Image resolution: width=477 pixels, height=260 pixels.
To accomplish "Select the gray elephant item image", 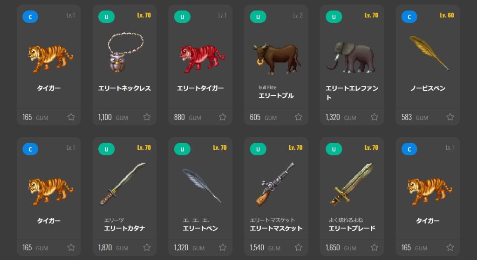I will coord(351,57).
